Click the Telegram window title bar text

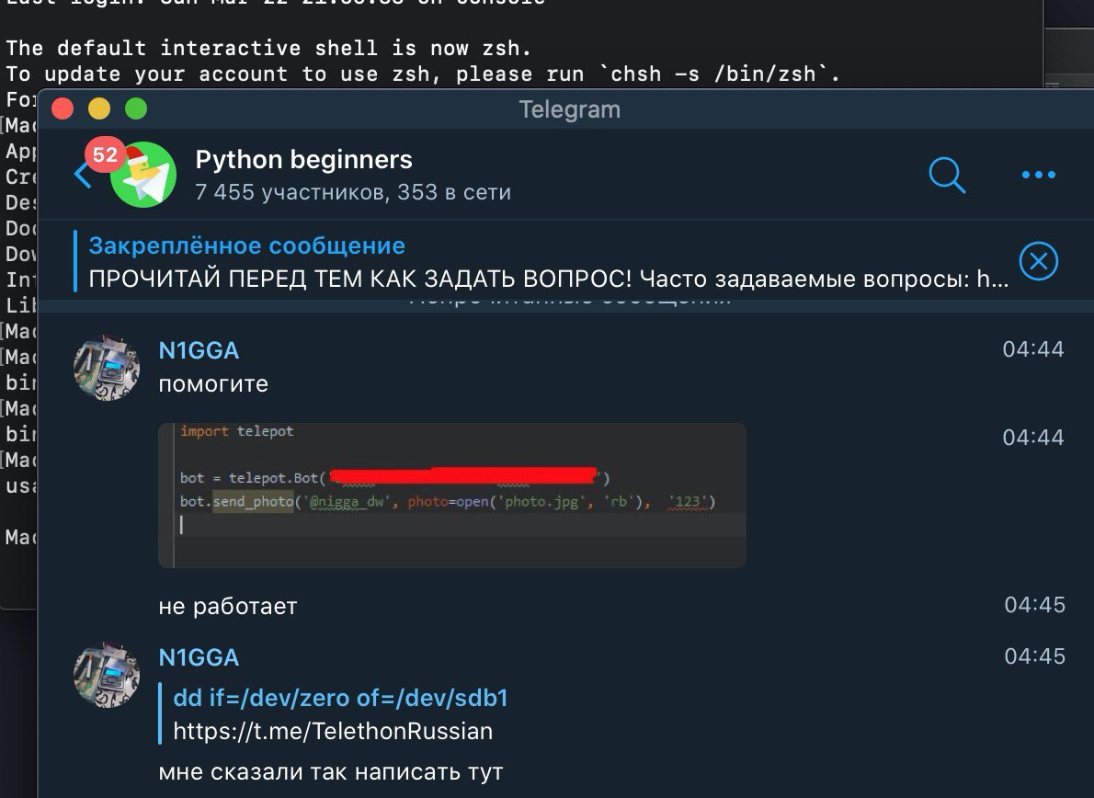coord(569,109)
